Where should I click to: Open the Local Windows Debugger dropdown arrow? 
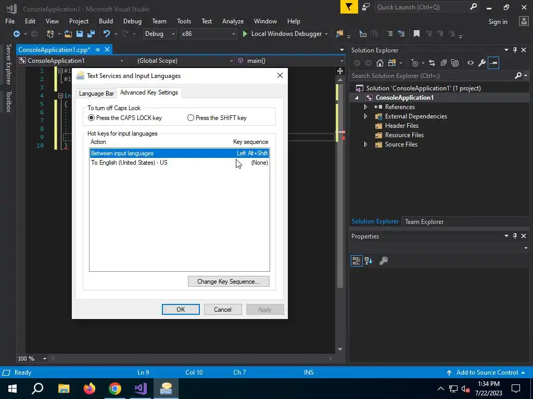326,34
